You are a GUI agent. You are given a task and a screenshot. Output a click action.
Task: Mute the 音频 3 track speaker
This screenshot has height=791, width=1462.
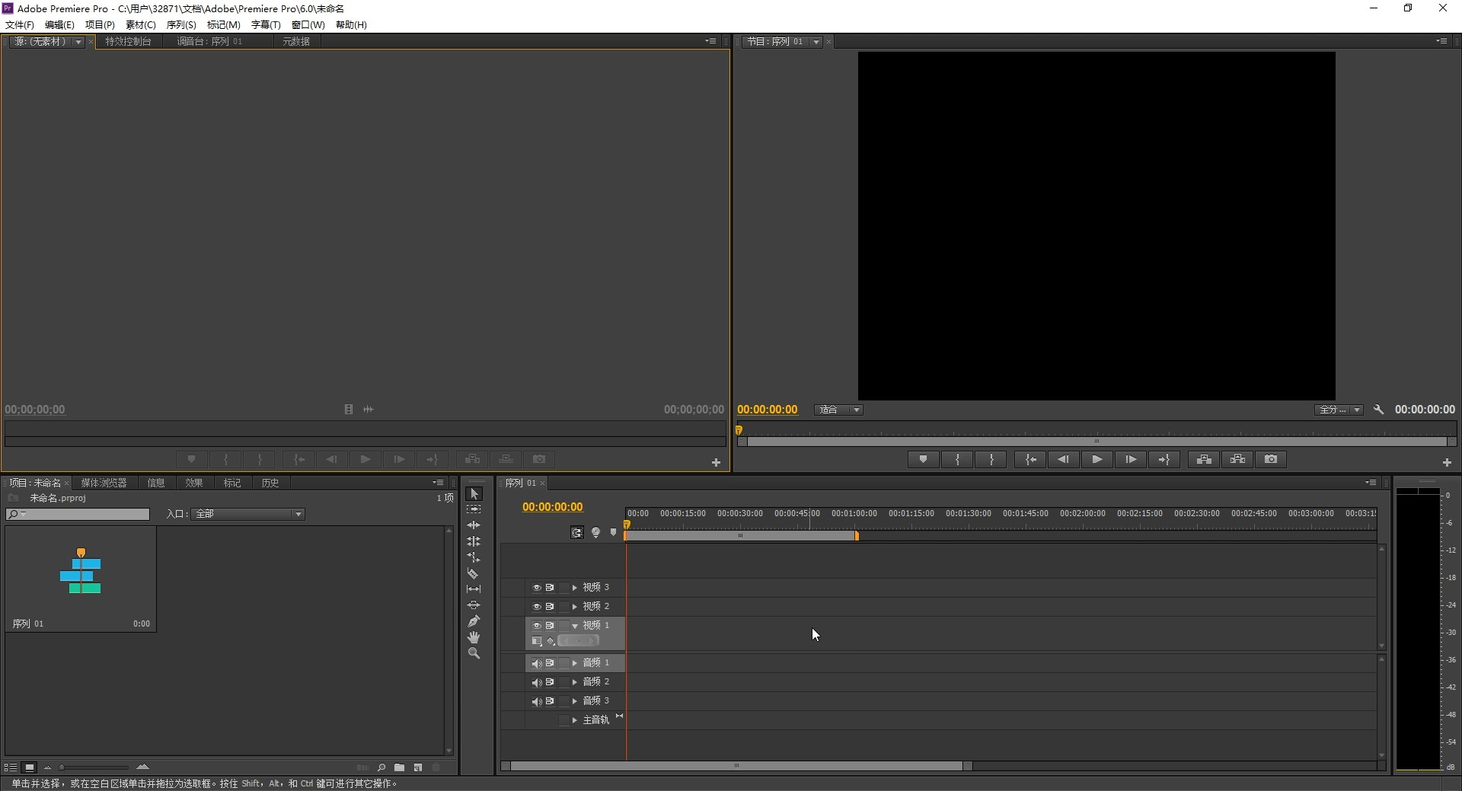[536, 701]
